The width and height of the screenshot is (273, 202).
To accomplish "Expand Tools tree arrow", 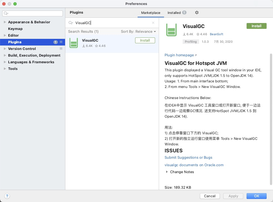I will coord(5,69).
